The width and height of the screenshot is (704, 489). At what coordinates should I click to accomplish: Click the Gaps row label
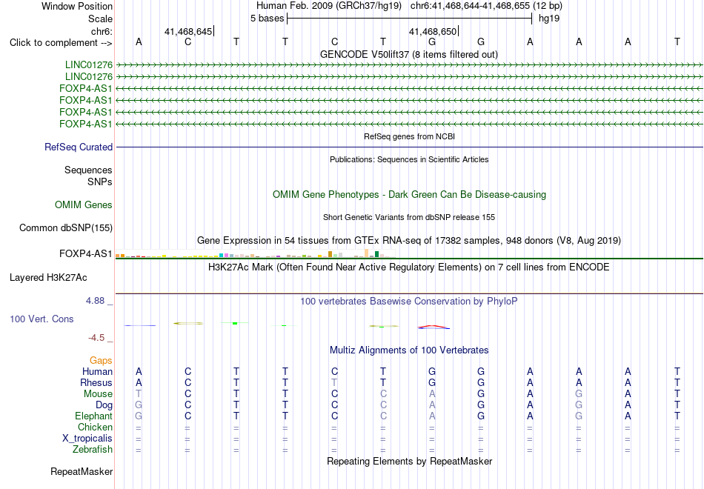click(x=101, y=361)
